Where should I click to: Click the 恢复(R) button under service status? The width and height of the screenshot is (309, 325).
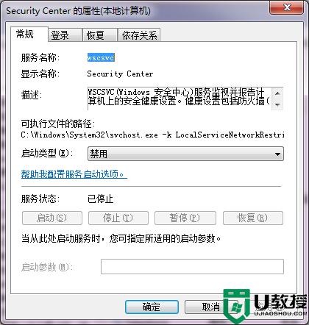pos(253,218)
